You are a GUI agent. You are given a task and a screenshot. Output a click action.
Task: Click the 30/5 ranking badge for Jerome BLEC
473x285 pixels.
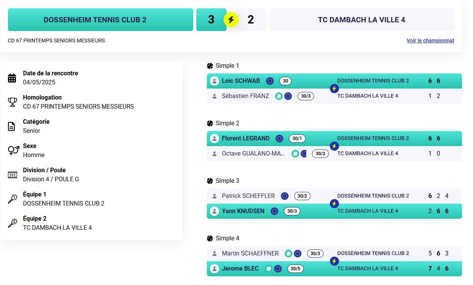[295, 269]
